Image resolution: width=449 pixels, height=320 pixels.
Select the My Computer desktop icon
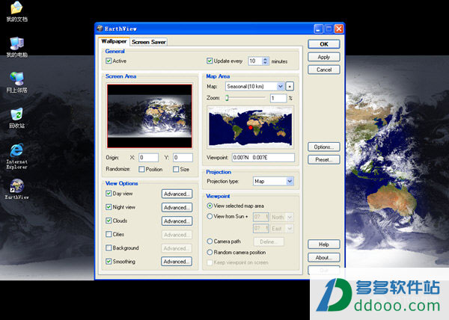pyautogui.click(x=16, y=47)
